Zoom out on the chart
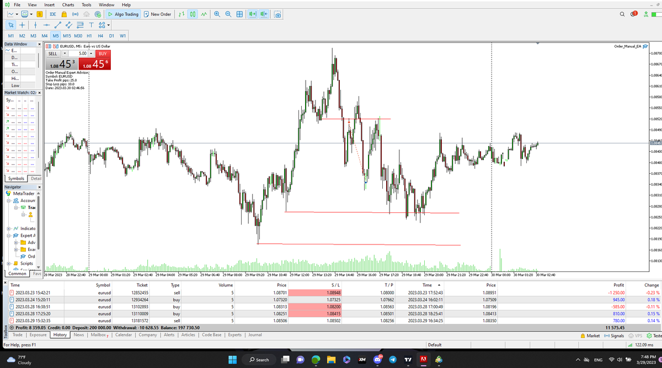Viewport: 662px width, 368px height. 228,14
